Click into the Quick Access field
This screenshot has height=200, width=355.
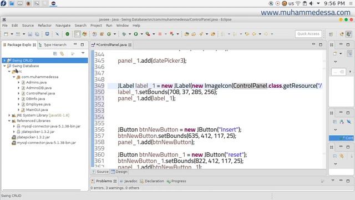[308, 34]
